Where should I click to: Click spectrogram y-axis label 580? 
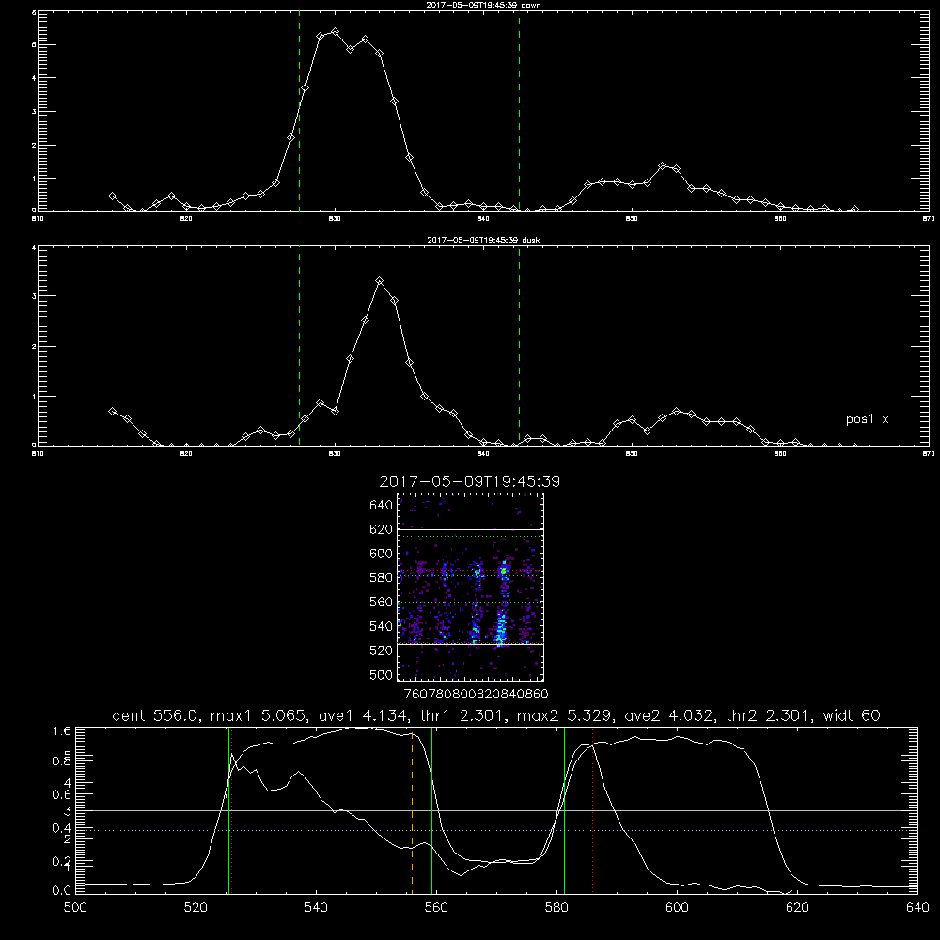[382, 578]
